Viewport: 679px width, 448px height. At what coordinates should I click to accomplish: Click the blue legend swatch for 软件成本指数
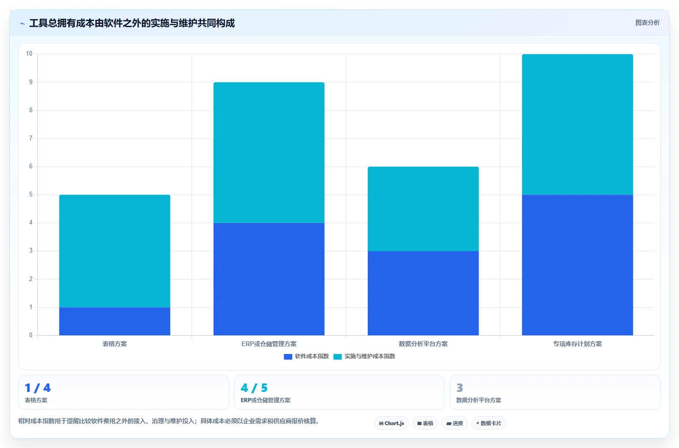pyautogui.click(x=288, y=356)
